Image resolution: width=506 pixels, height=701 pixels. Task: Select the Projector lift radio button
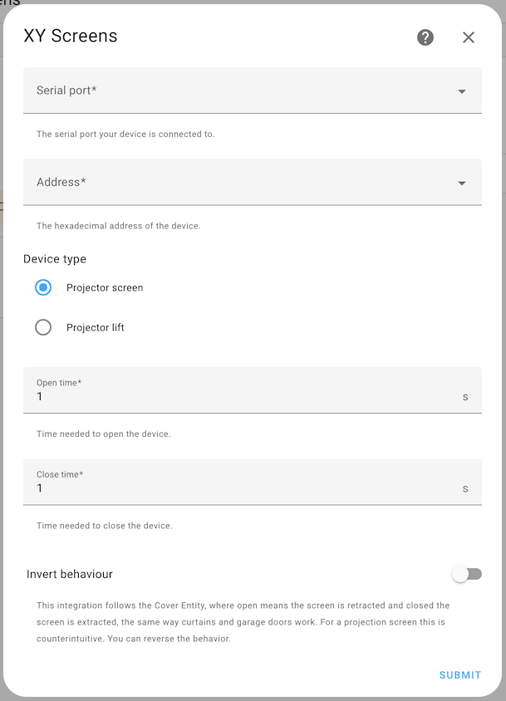(x=43, y=327)
